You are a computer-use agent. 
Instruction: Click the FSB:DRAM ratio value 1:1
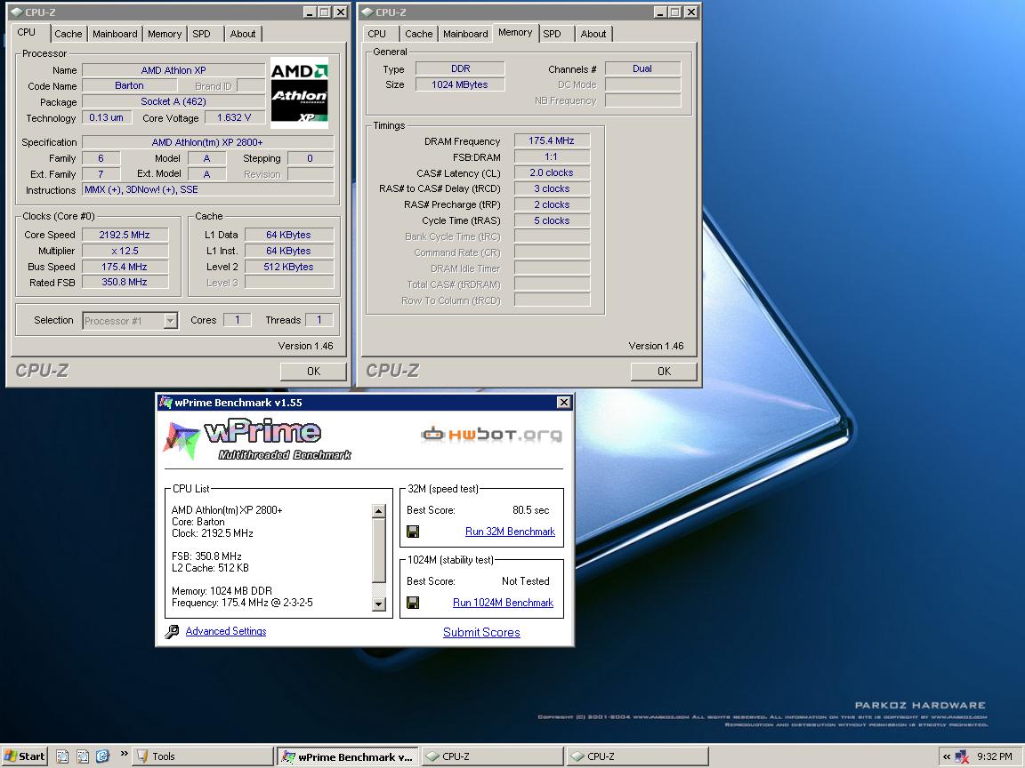[x=552, y=156]
